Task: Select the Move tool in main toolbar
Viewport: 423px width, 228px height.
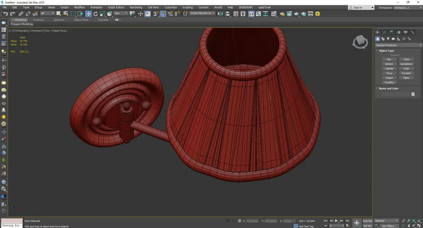Action: [88, 14]
